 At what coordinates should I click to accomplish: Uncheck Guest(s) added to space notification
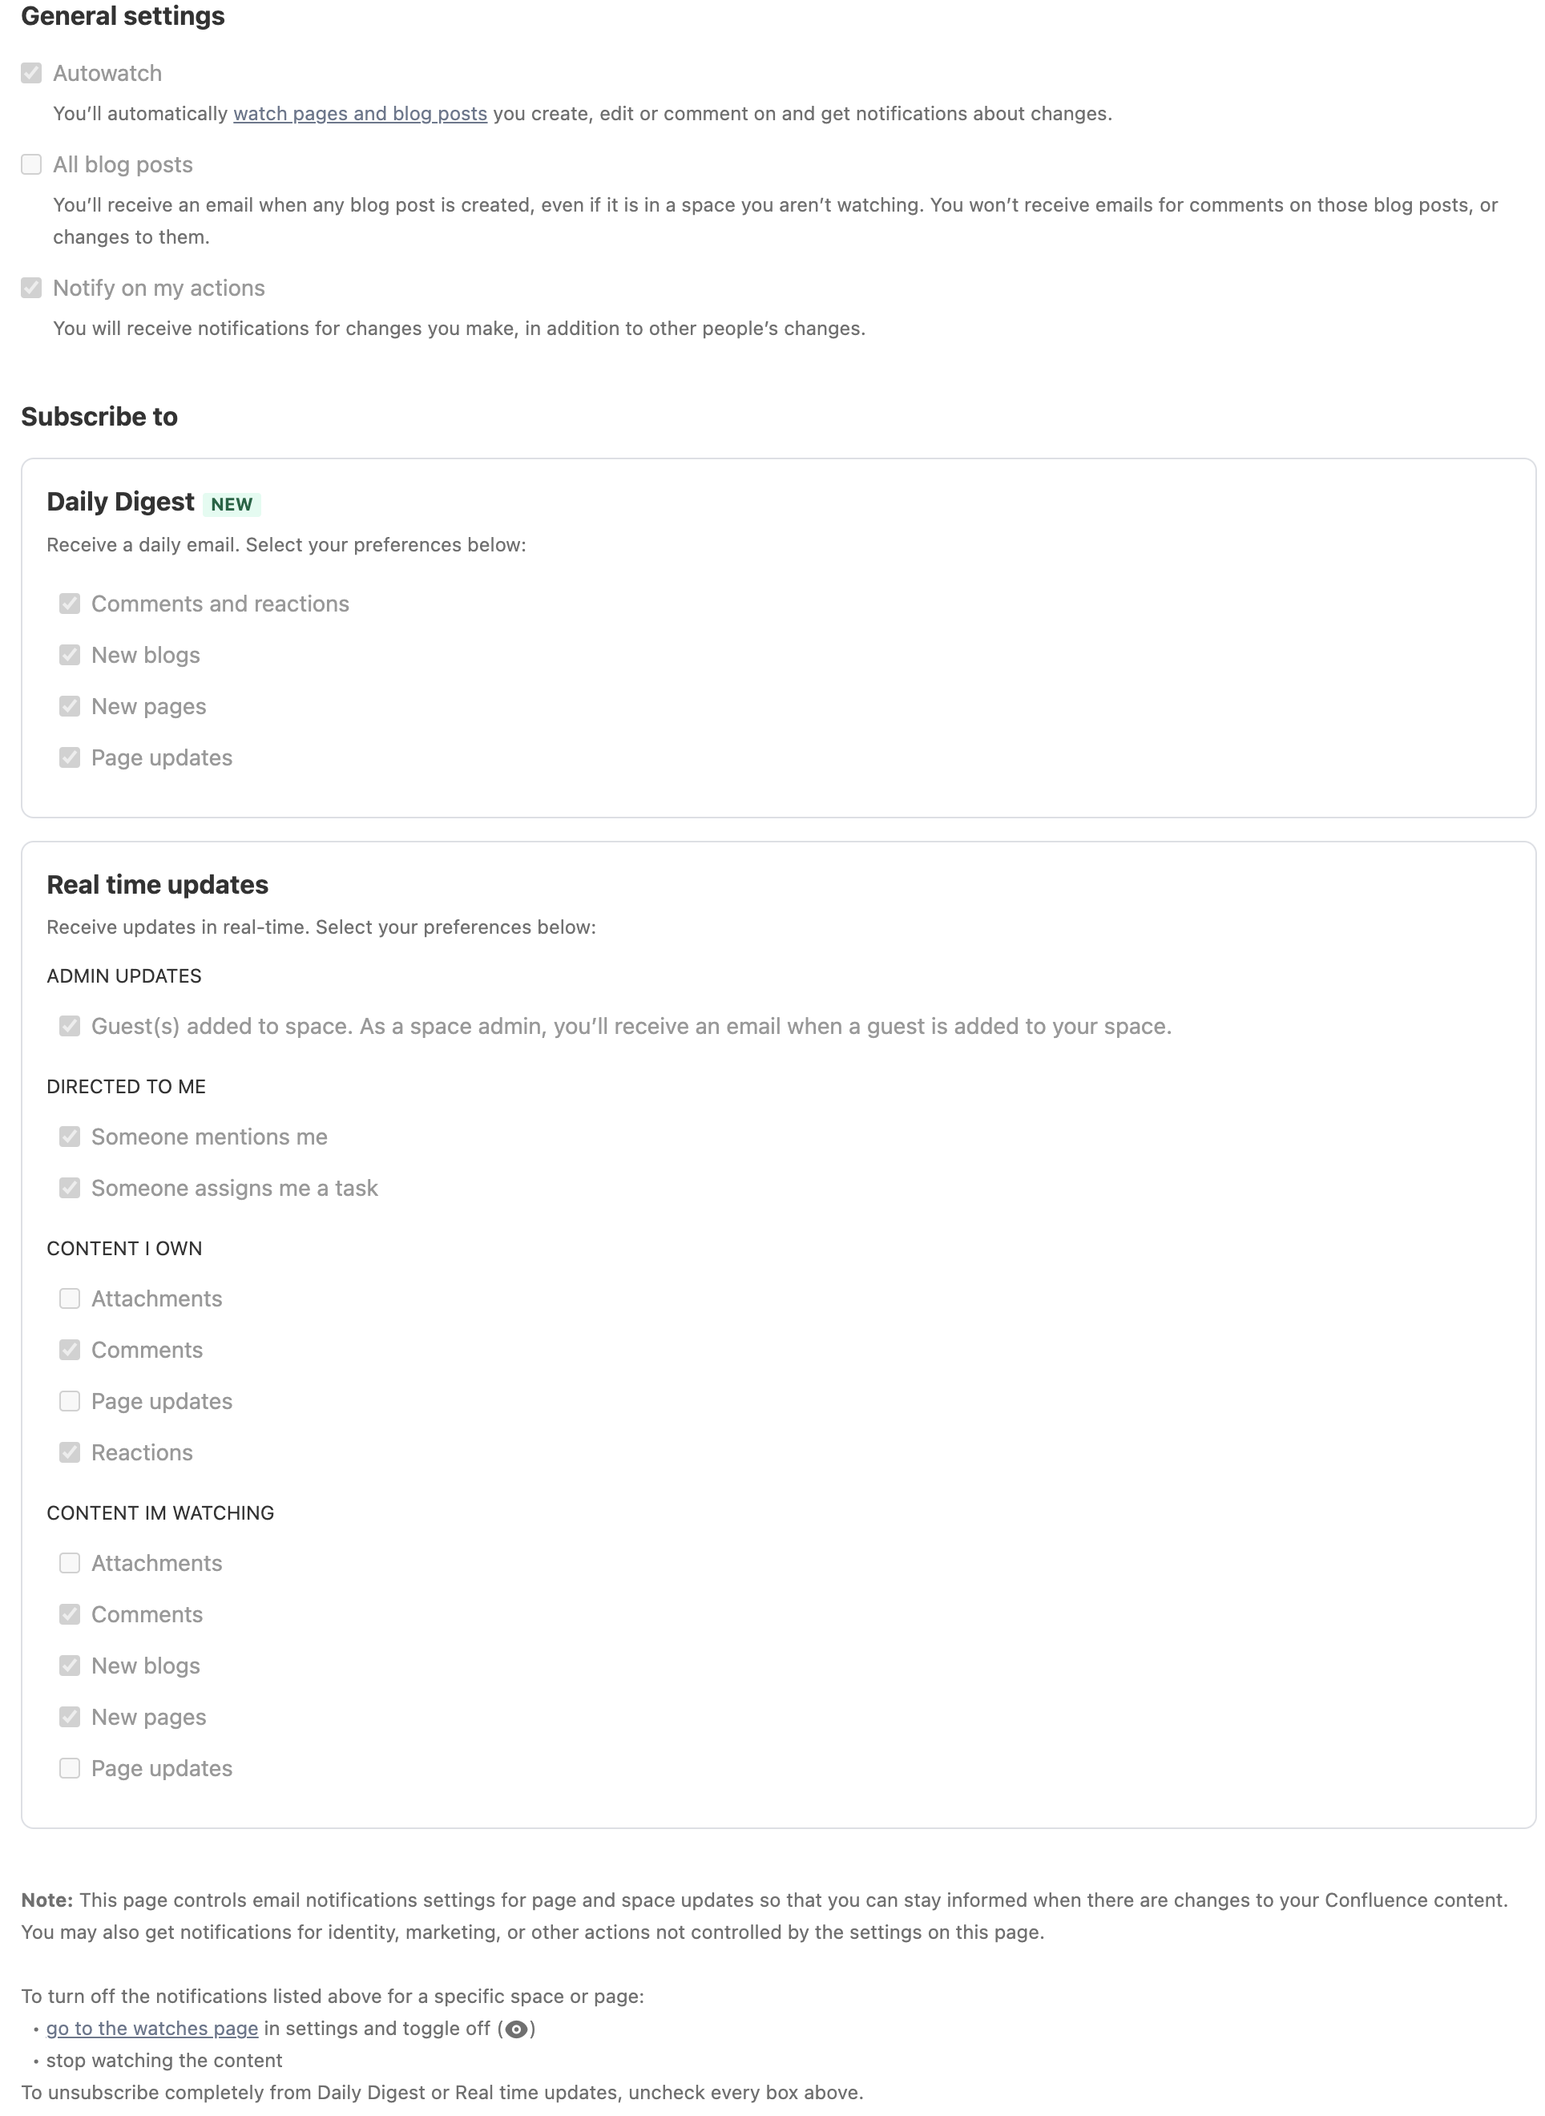click(71, 1025)
